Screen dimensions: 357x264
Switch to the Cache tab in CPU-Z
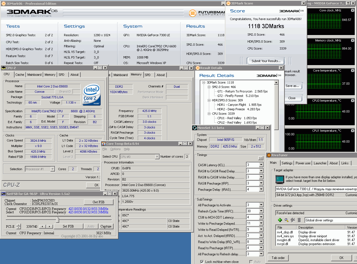click(20, 75)
